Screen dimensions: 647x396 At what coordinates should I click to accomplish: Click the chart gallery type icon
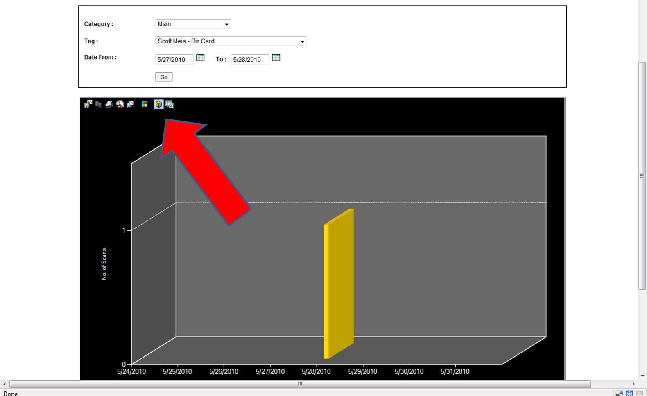(x=131, y=104)
